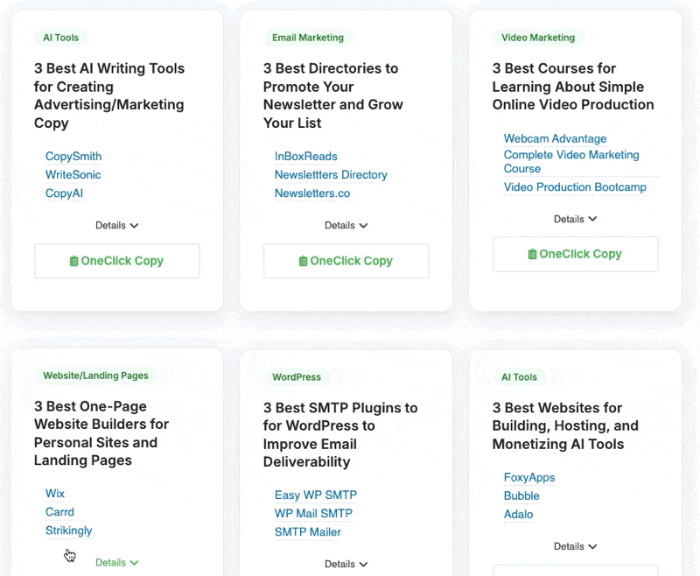Open the Carrd website builder link
Viewport: 700px width, 576px height.
[x=59, y=512]
